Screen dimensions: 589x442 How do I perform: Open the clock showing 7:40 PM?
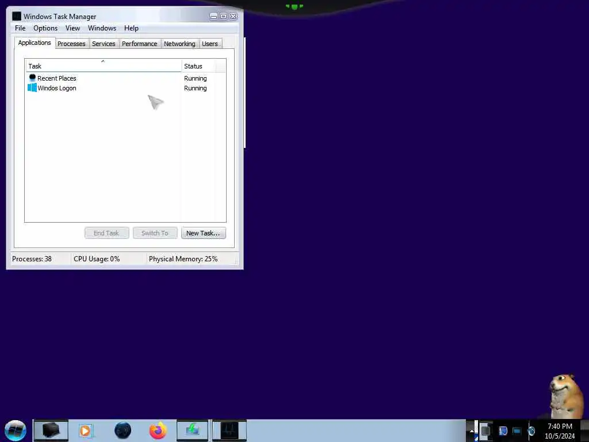[x=560, y=430]
